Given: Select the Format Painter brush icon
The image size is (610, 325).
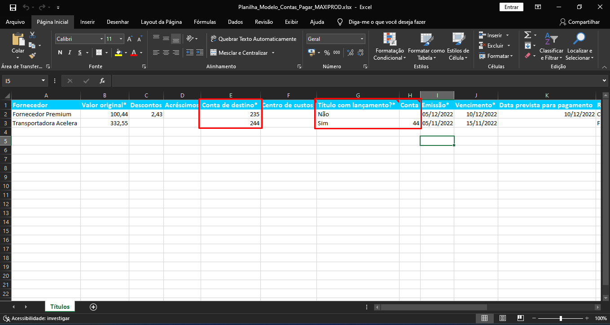Looking at the screenshot, I should [x=32, y=56].
